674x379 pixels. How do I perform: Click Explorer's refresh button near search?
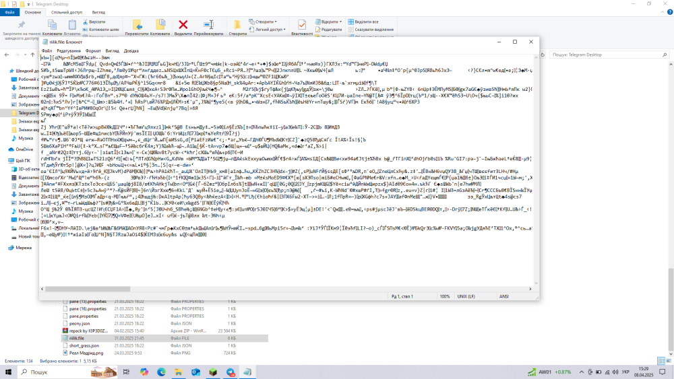(543, 55)
